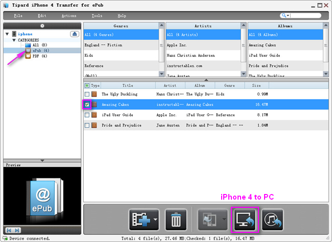The height and width of the screenshot is (242, 332).
Task: Check the iPad User Guide checkbox
Action: [x=87, y=115]
